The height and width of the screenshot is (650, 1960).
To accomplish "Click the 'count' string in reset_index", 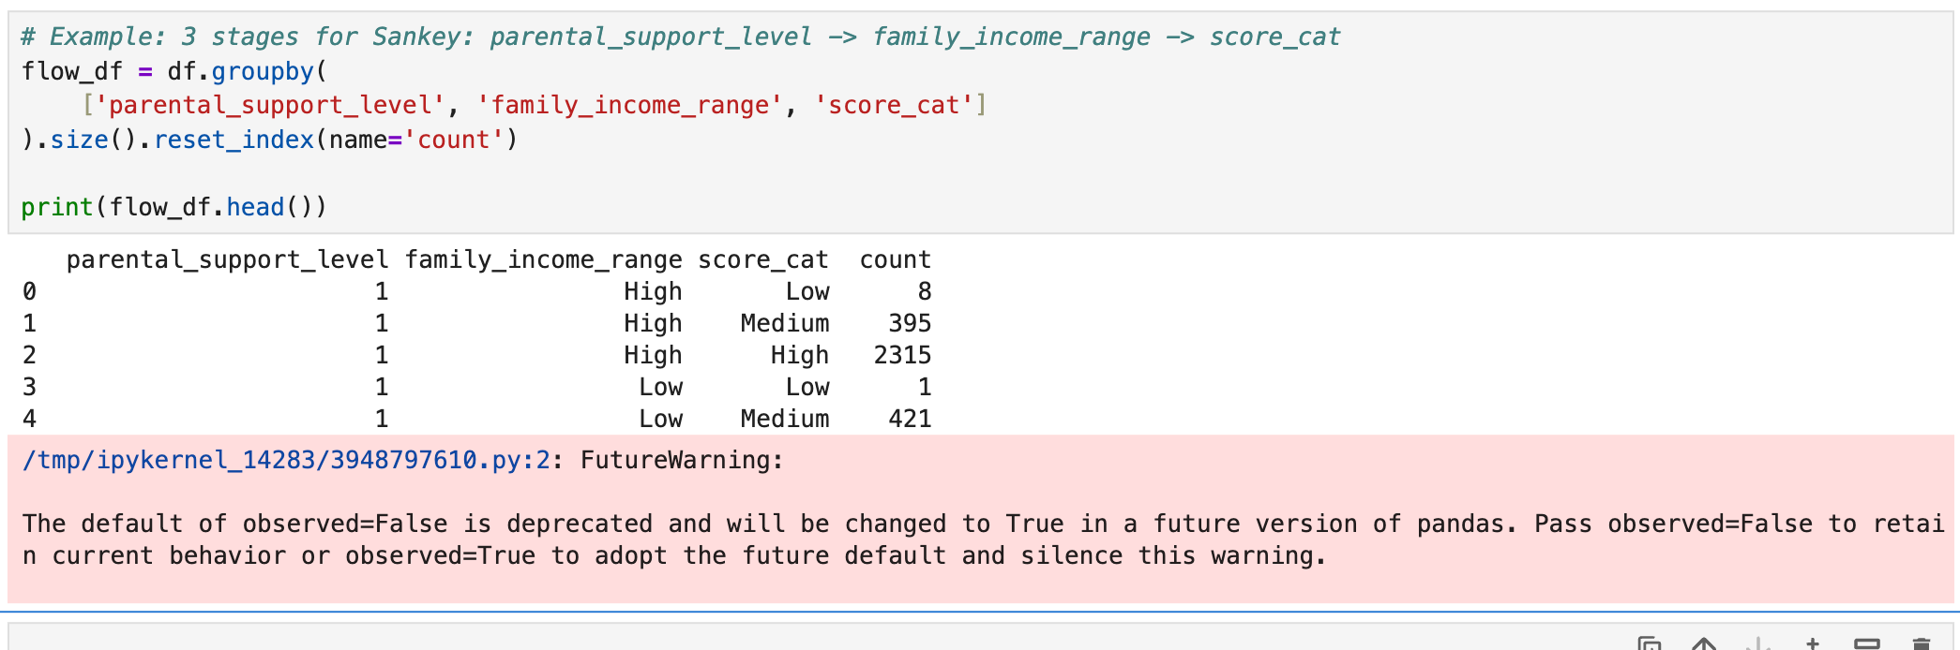I will [454, 140].
